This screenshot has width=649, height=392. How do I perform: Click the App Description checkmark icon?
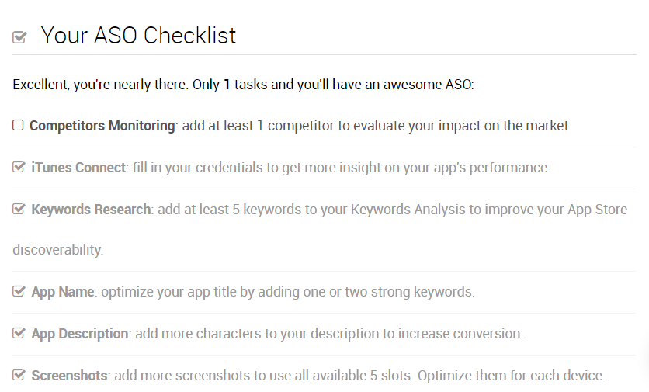click(x=19, y=333)
